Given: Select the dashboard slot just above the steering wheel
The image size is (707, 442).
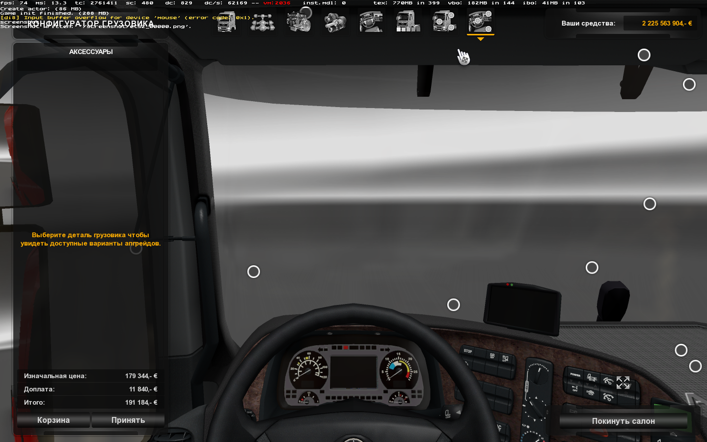Looking at the screenshot, I should point(453,305).
